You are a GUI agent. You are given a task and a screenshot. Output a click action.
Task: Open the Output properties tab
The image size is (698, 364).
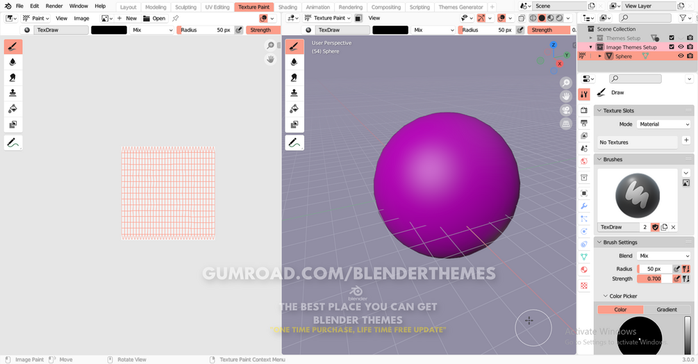(x=584, y=123)
